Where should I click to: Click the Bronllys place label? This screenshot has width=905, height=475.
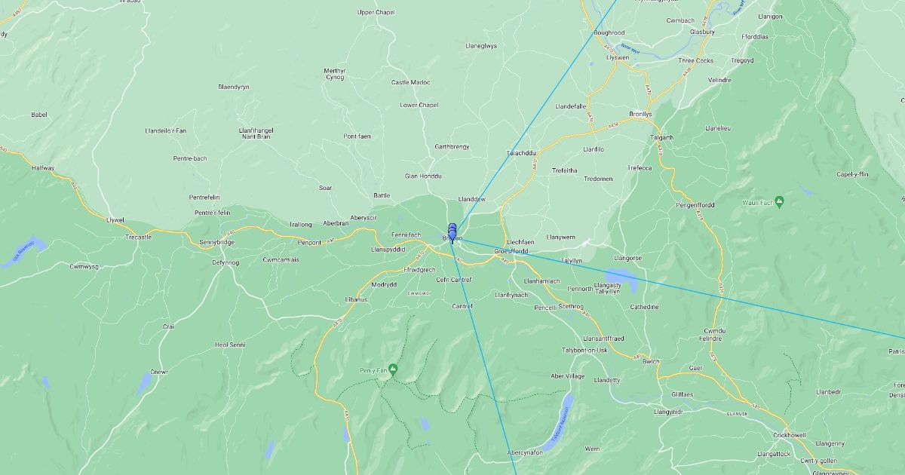tap(640, 114)
